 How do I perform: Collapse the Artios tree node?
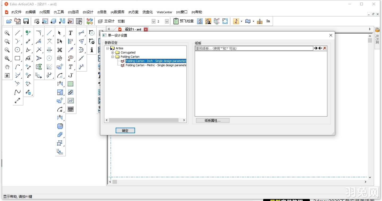tap(108, 48)
